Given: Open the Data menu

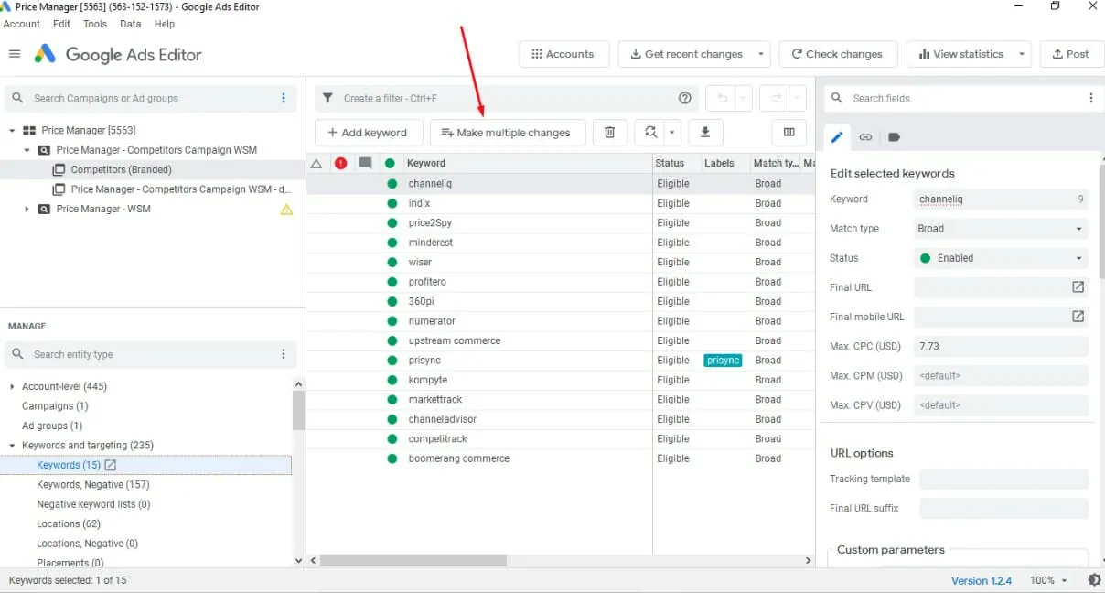Looking at the screenshot, I should click(131, 24).
